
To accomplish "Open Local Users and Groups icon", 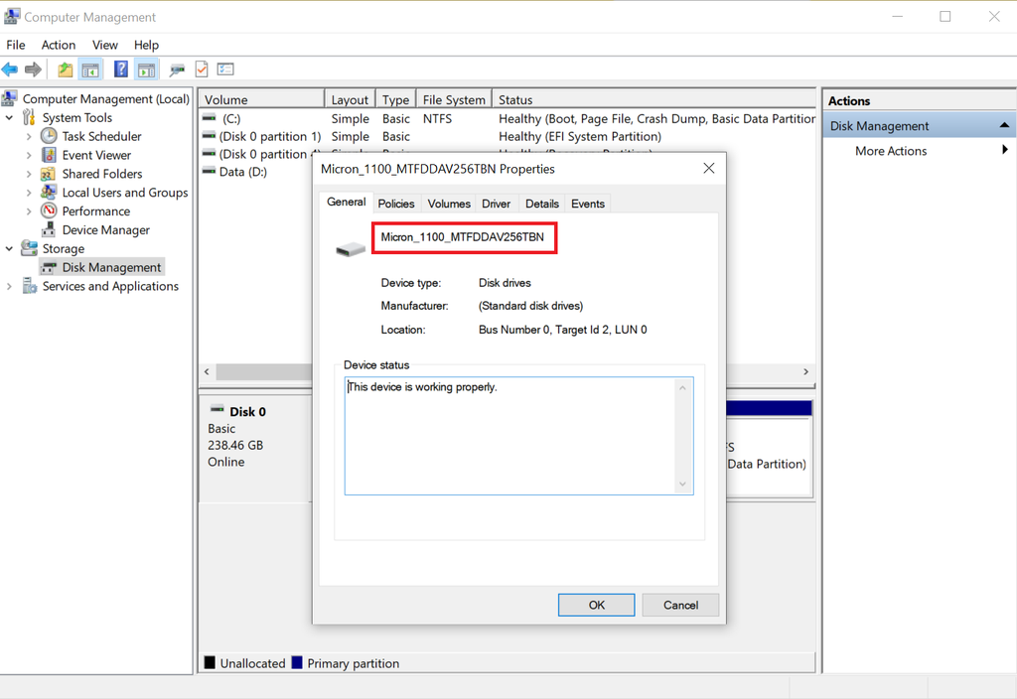I will (x=49, y=192).
